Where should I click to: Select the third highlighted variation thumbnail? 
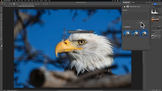[144, 33]
